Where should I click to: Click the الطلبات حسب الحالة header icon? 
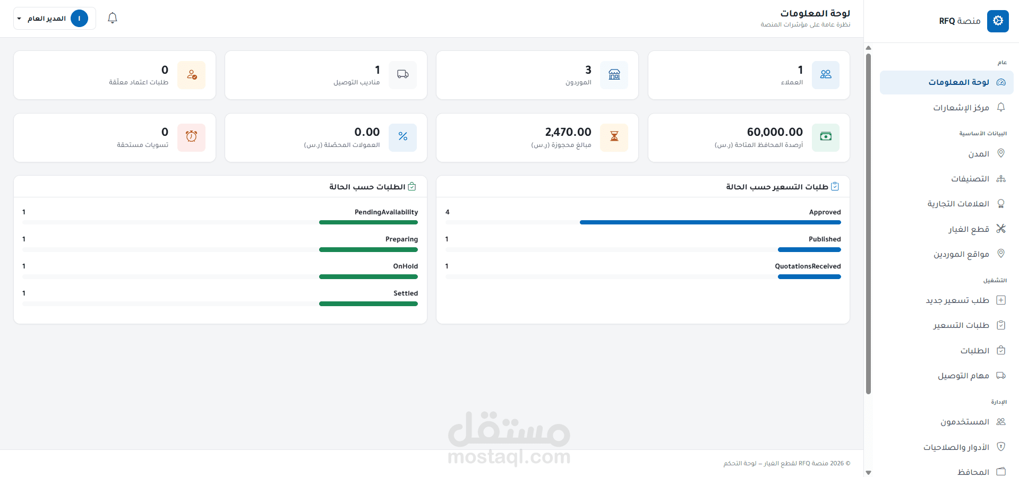pos(412,186)
